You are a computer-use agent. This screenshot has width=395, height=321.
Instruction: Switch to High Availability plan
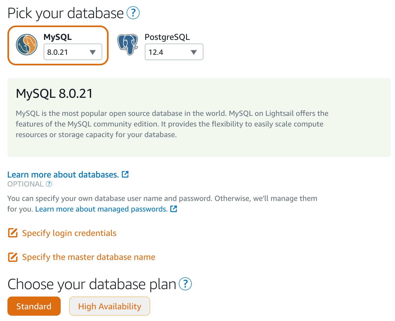tap(110, 306)
